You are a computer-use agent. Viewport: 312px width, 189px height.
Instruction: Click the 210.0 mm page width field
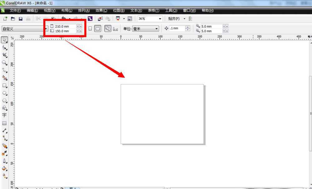tap(65, 26)
